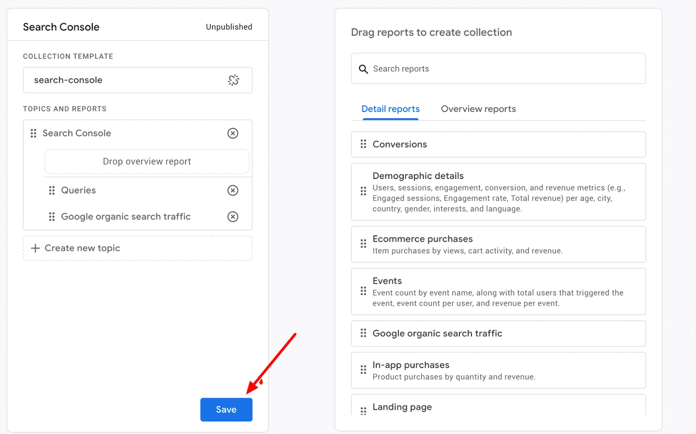Image resolution: width=696 pixels, height=434 pixels.
Task: Select Google organic search traffic under Search Console topic
Action: [126, 217]
